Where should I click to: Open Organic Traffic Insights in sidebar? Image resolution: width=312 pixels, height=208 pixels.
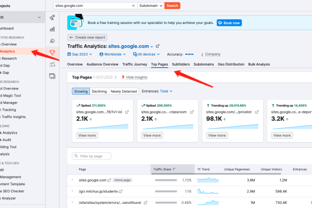coord(13,117)
